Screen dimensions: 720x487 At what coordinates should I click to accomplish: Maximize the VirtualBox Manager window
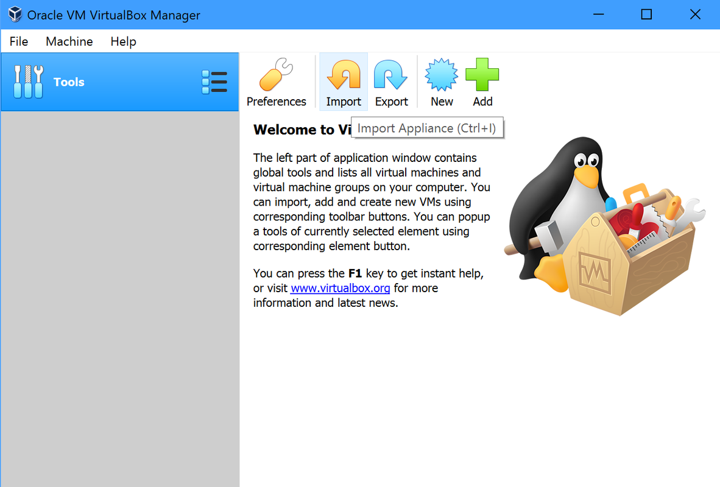point(646,14)
